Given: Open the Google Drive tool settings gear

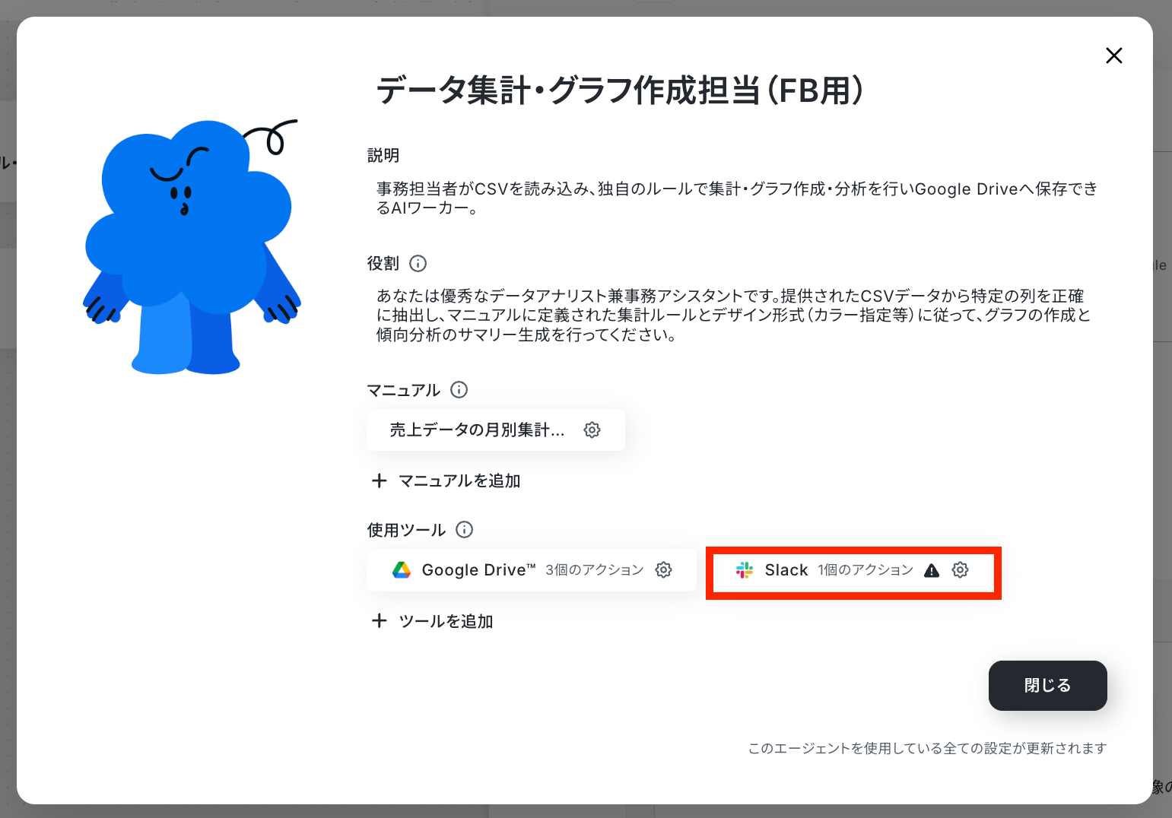Looking at the screenshot, I should click(663, 569).
